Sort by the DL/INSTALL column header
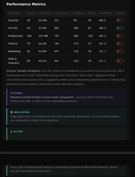This screenshot has width=135, height=177. (105, 13)
